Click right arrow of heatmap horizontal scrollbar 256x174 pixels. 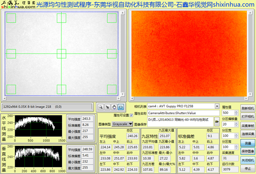(x=246, y=98)
